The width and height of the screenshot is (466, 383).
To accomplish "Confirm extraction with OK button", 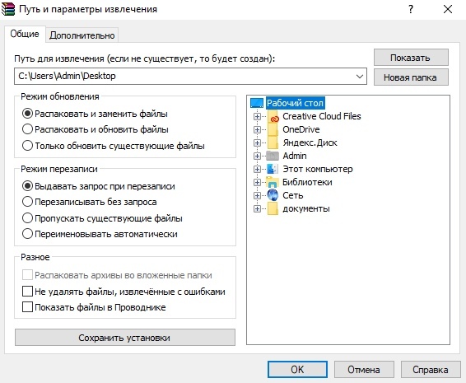I will [297, 370].
